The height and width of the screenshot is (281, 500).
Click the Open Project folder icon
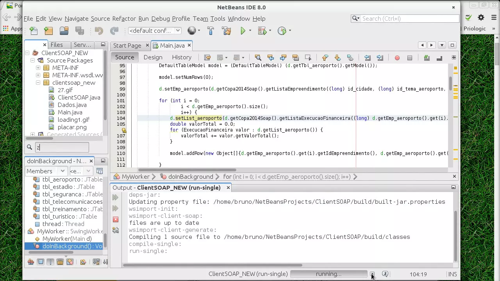(x=64, y=30)
